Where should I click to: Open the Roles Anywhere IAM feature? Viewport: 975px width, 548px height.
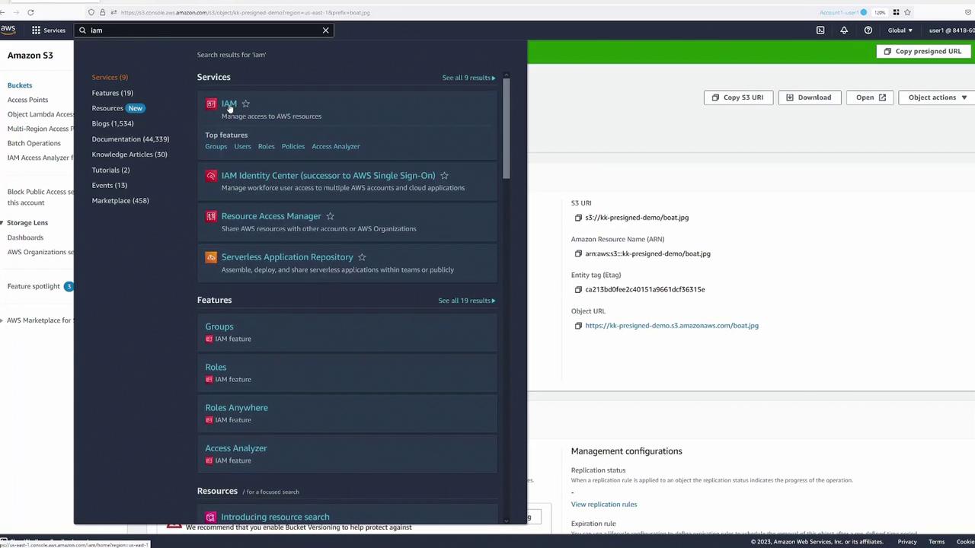point(236,408)
